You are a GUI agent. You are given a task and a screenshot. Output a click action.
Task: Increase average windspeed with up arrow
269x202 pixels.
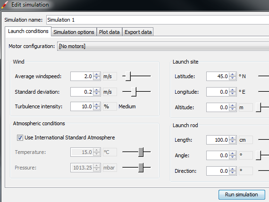[x=97, y=74]
